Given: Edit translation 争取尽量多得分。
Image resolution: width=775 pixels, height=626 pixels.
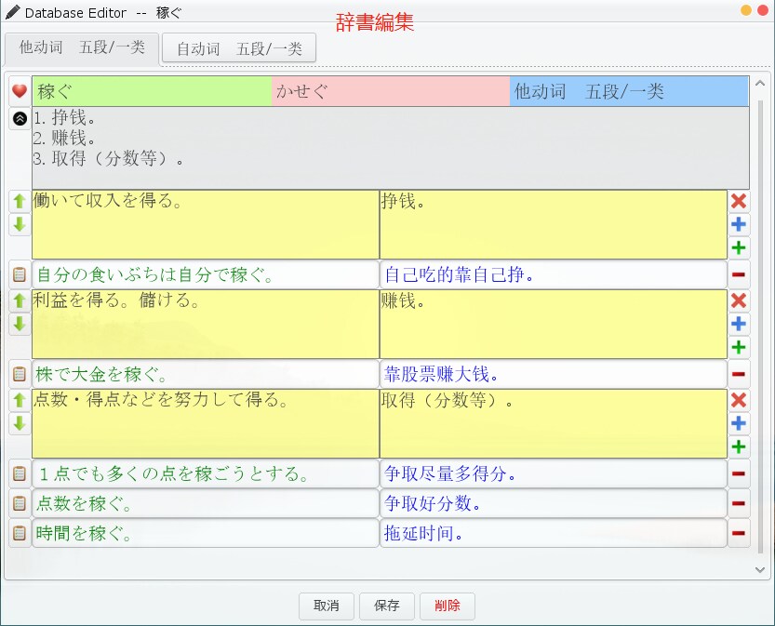Looking at the screenshot, I should coord(553,473).
